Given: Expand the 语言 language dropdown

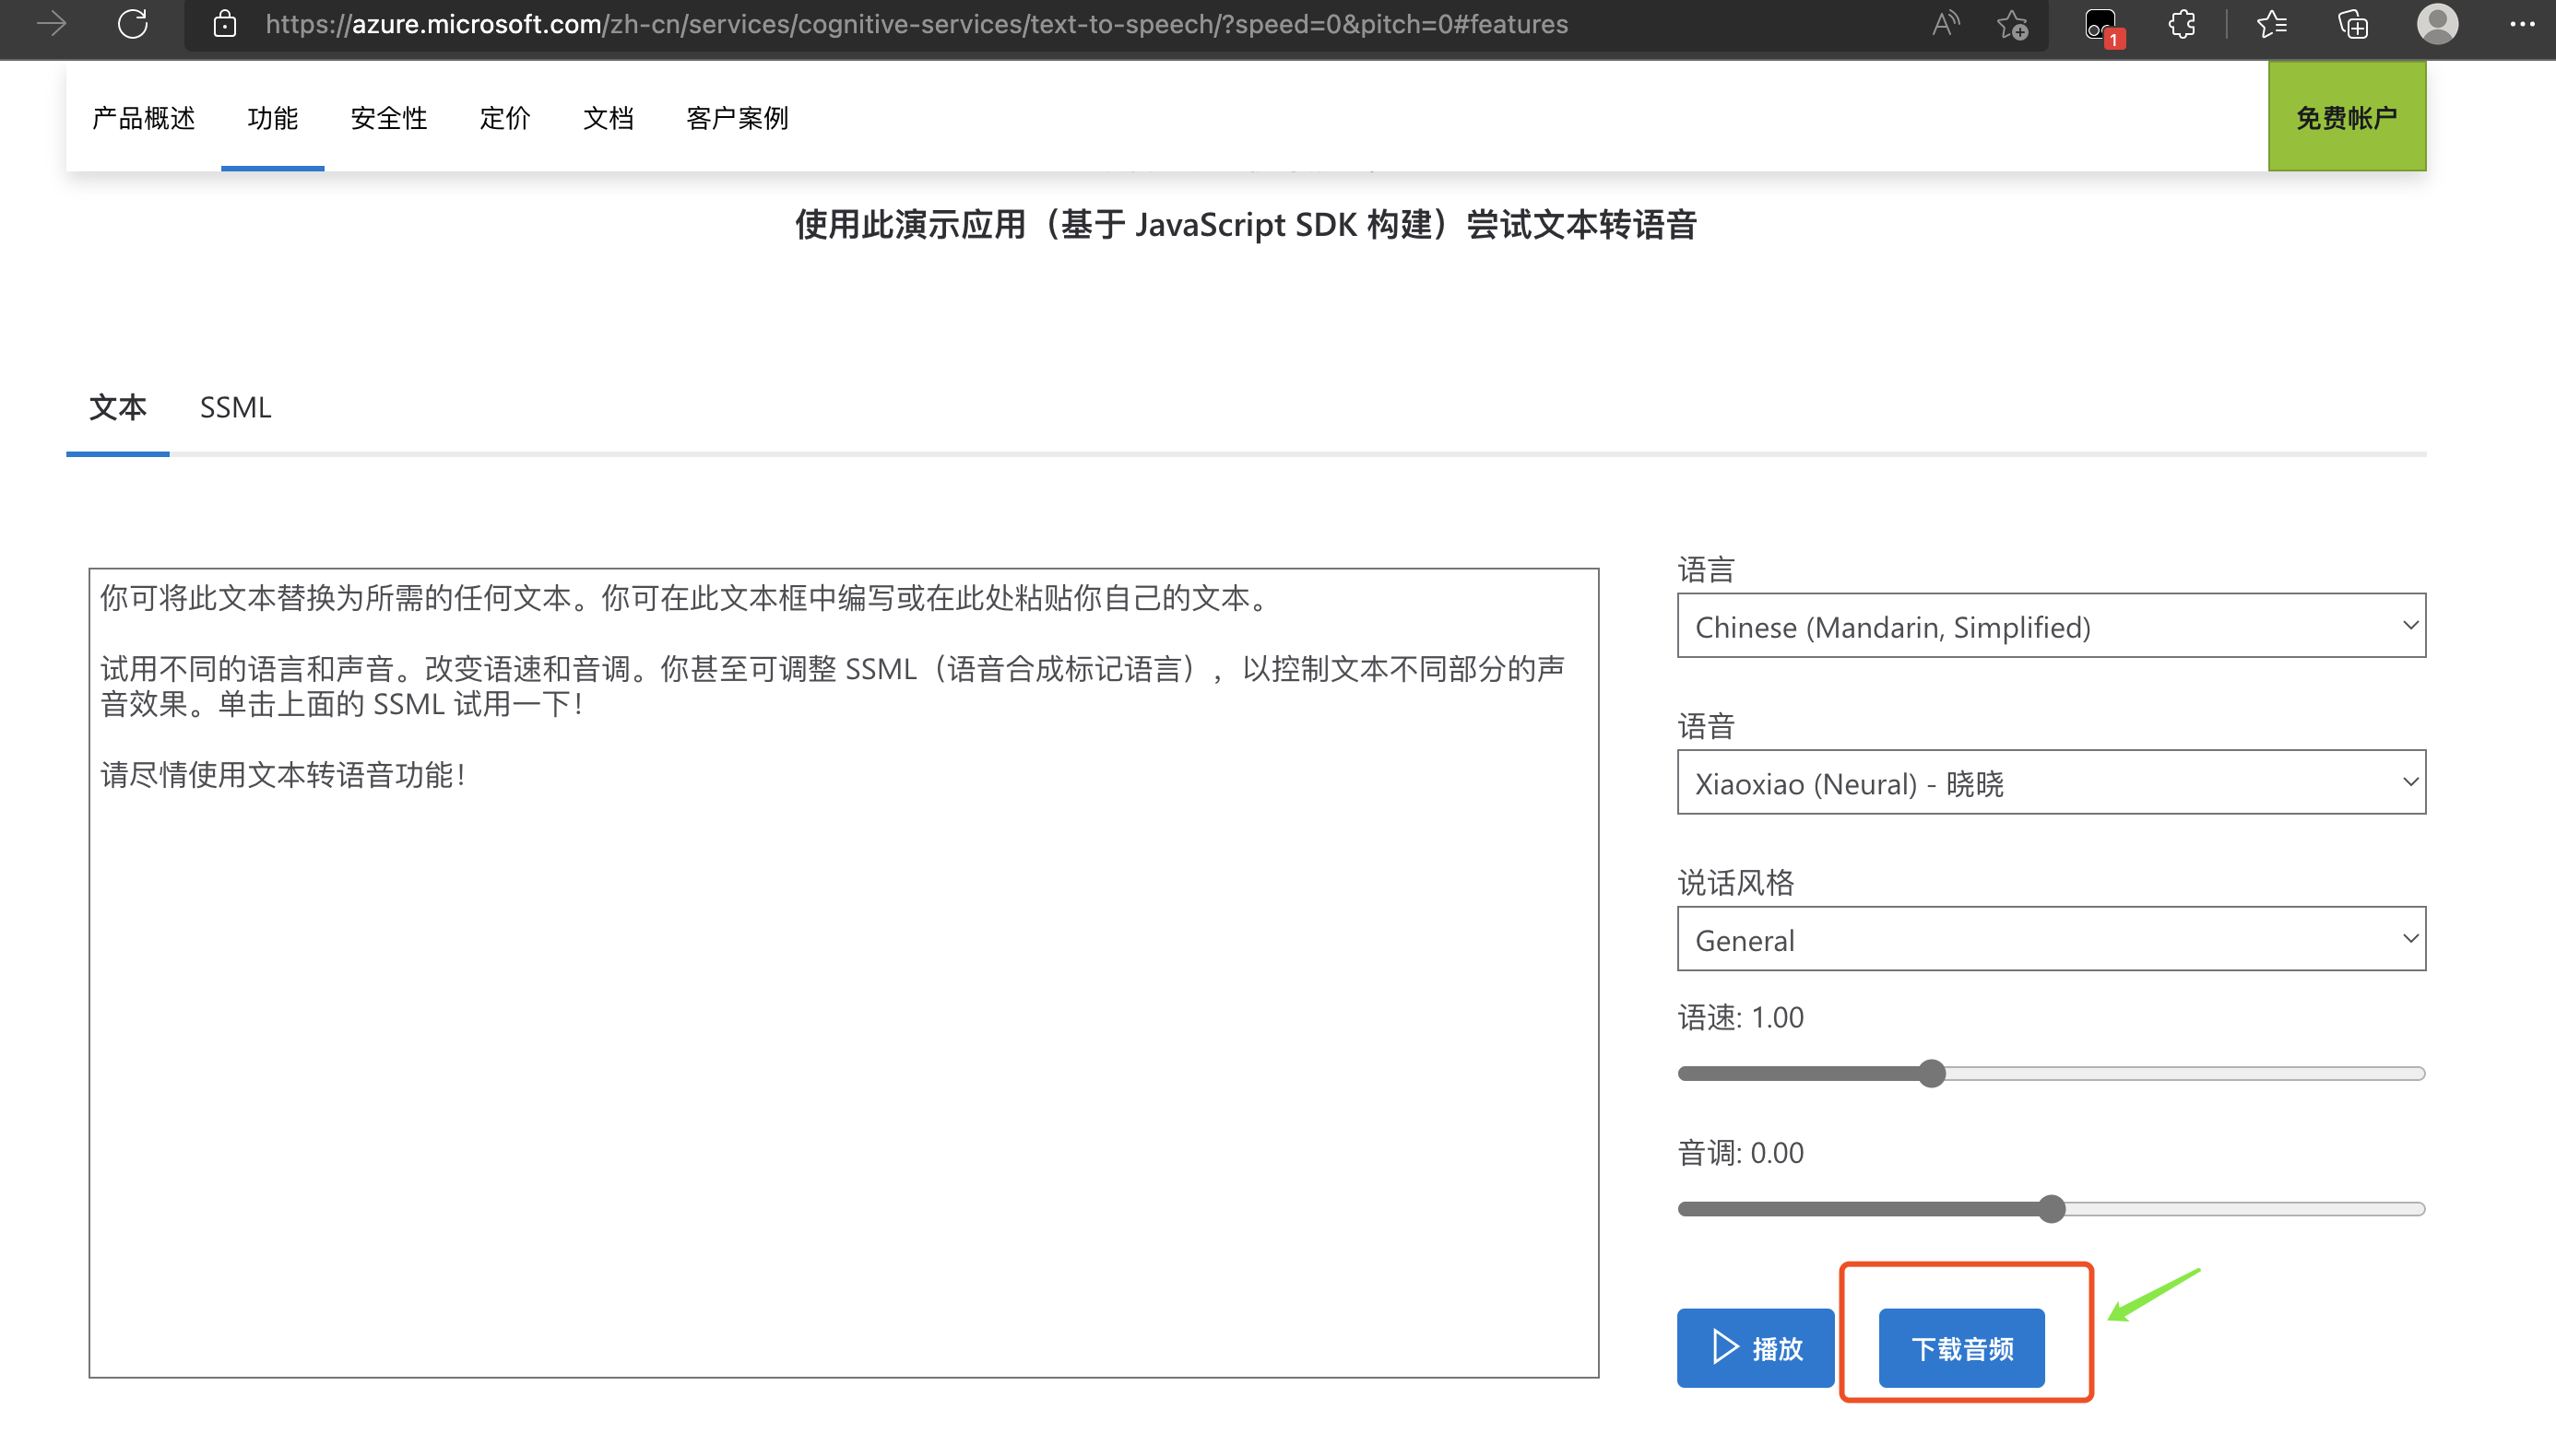Looking at the screenshot, I should 2051,626.
